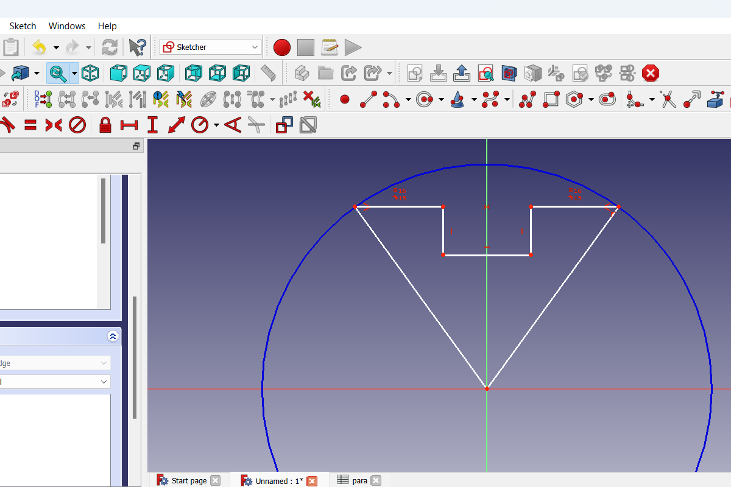
Task: Toggle activate/deactivate constraint
Action: (308, 125)
